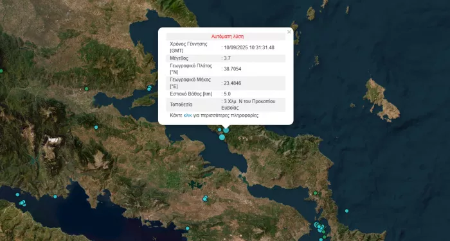Select the origin time value 10/09/2025 10:31:31.48

pyautogui.click(x=249, y=47)
